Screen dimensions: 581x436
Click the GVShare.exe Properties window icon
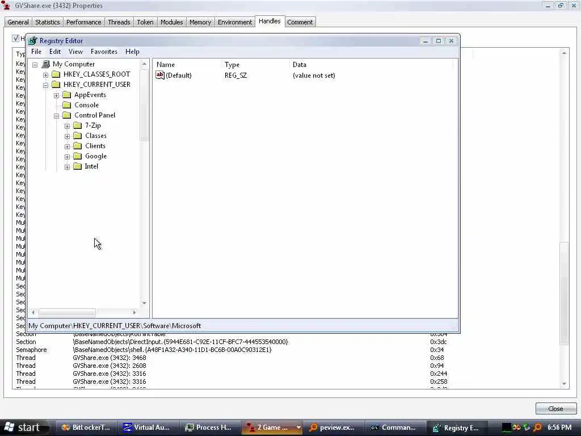[6, 5]
